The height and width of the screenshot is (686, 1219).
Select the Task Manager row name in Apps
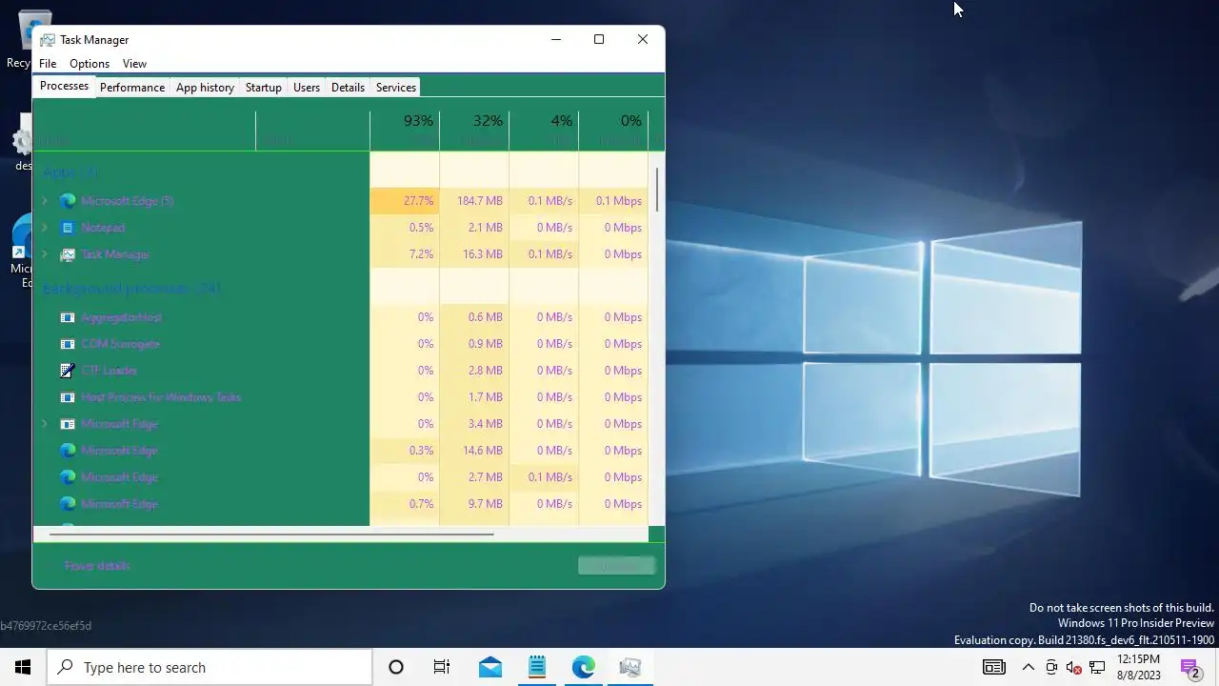[x=115, y=254]
